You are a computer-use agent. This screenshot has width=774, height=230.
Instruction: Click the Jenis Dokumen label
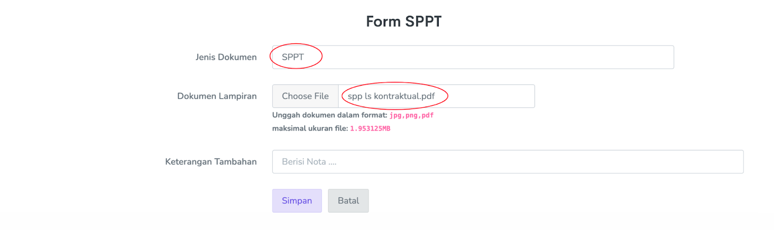[226, 57]
